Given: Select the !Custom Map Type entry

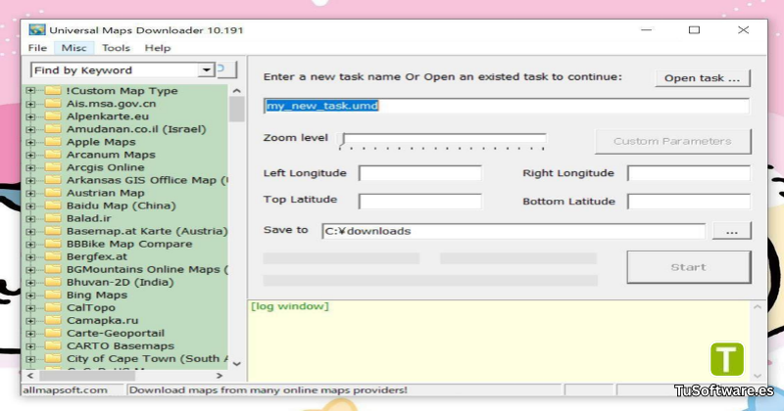Looking at the screenshot, I should (122, 91).
